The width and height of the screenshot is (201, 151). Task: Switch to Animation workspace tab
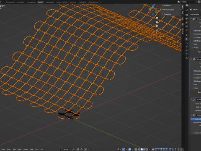21,2
